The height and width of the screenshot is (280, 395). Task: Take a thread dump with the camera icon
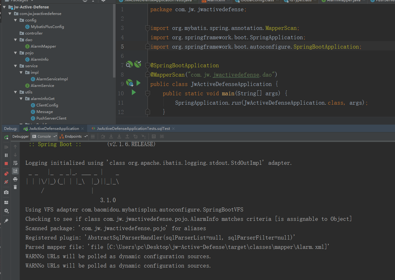tap(6, 192)
